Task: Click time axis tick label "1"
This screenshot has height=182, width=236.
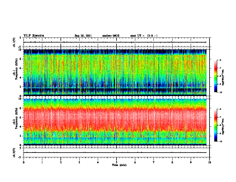Action: click(42, 162)
